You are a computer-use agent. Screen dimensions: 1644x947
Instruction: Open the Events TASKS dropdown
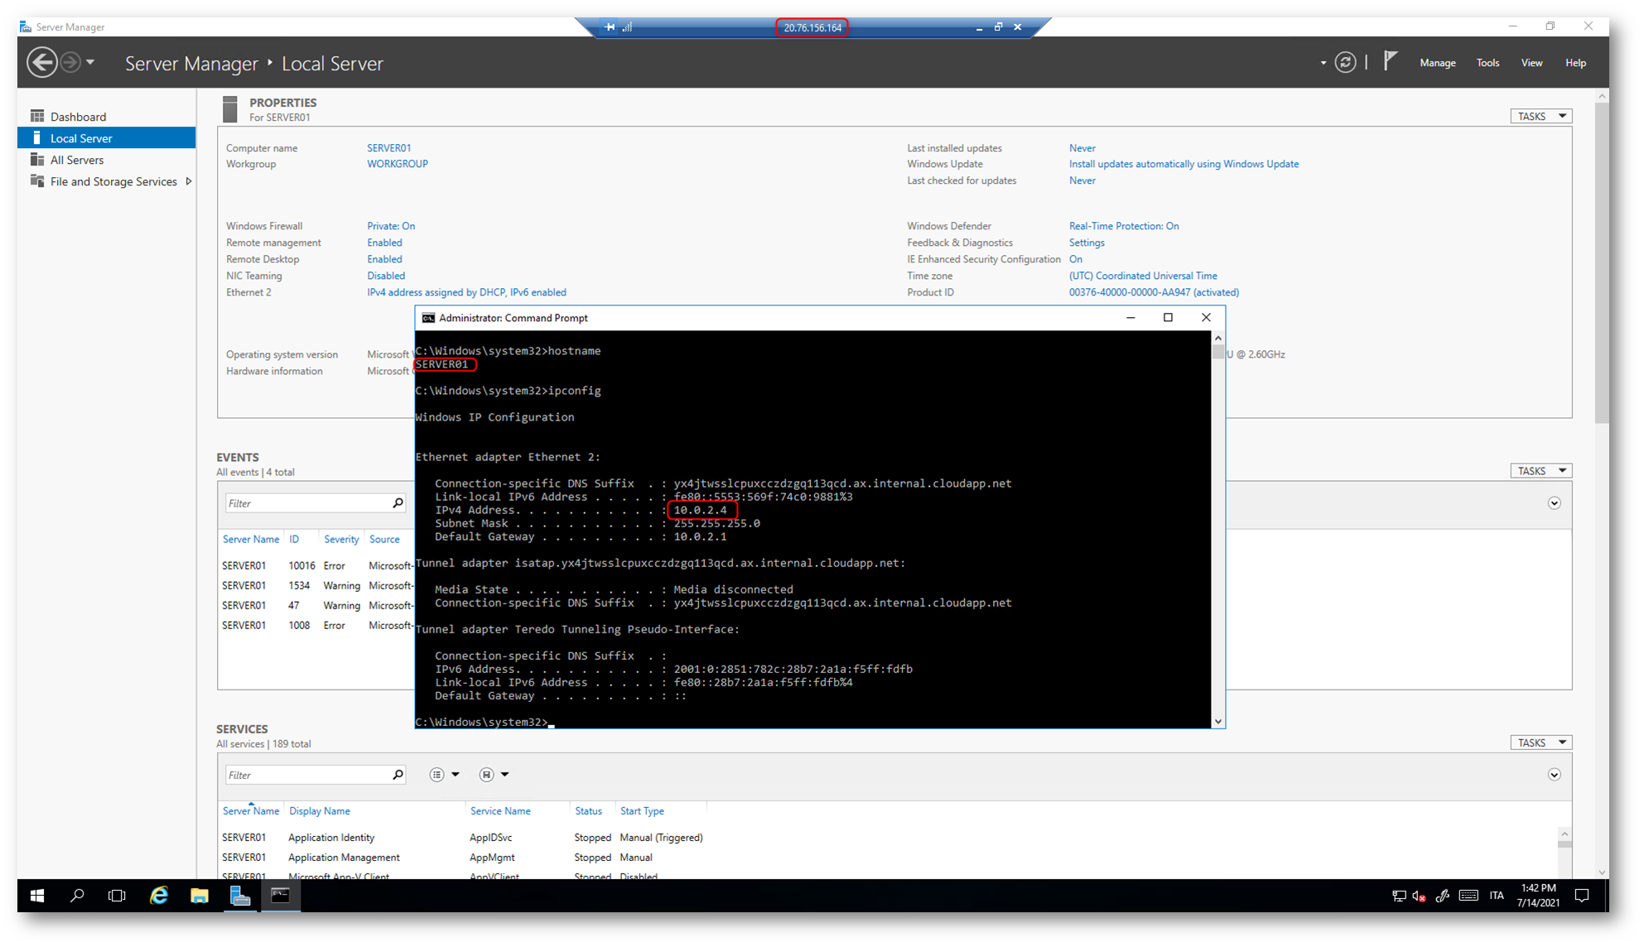point(1540,471)
